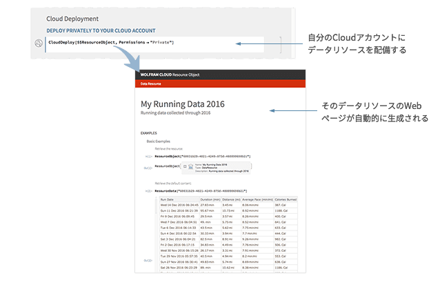Click 'Data Resource' in the red bar
This screenshot has height=287, width=440.
click(150, 83)
